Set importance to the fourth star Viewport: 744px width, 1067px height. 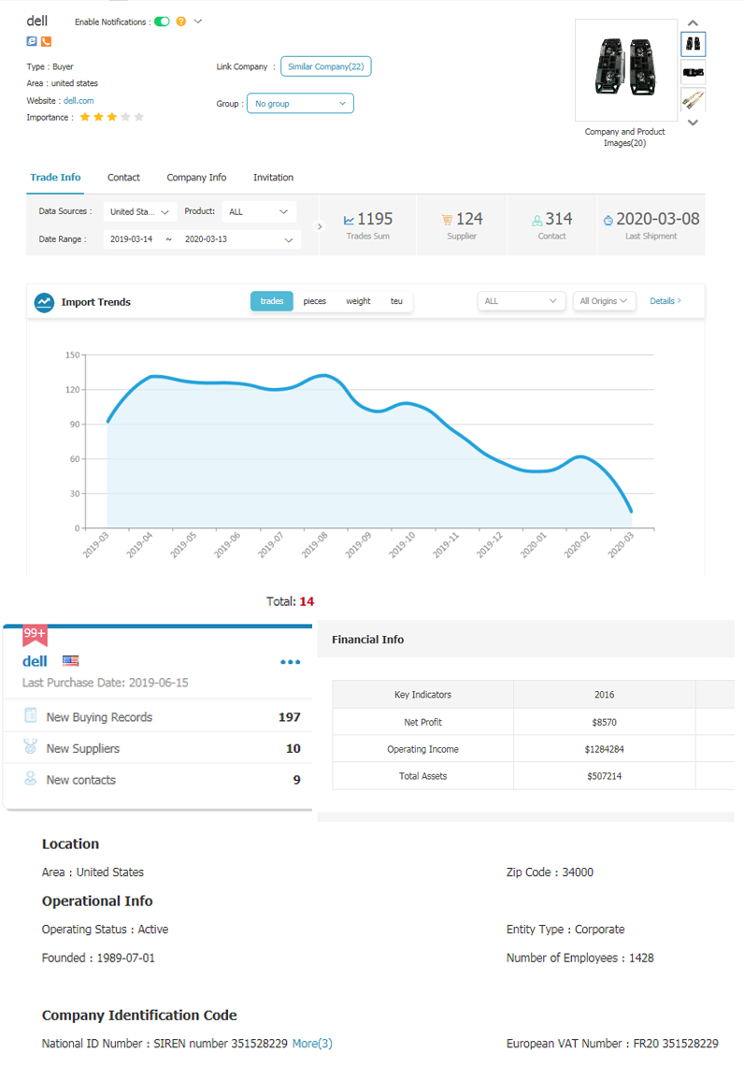[x=126, y=117]
